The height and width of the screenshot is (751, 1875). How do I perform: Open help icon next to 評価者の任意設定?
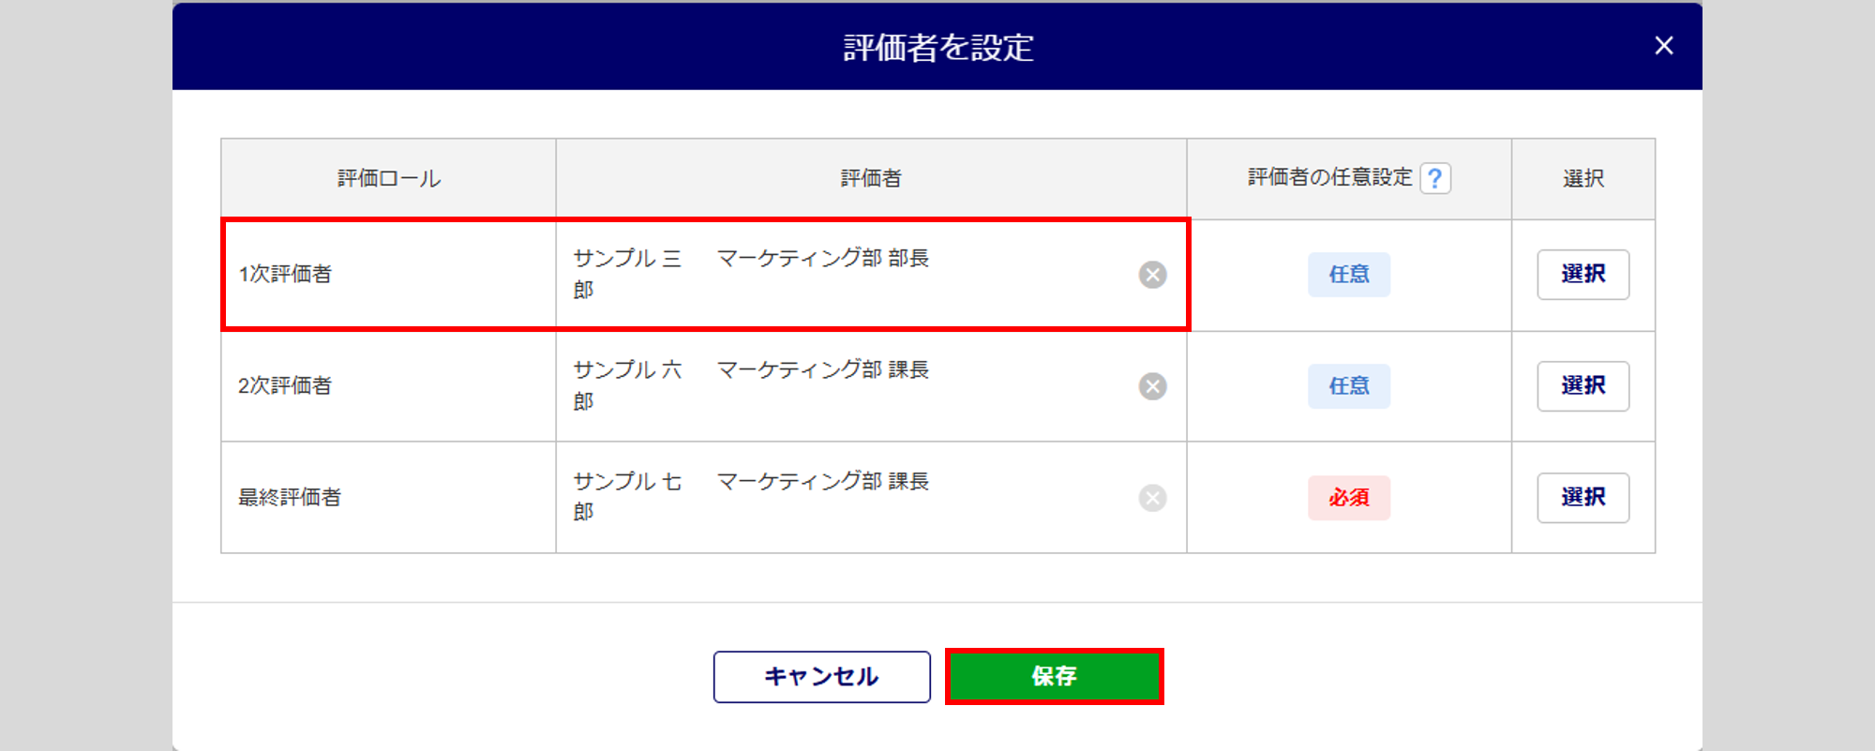tap(1435, 178)
